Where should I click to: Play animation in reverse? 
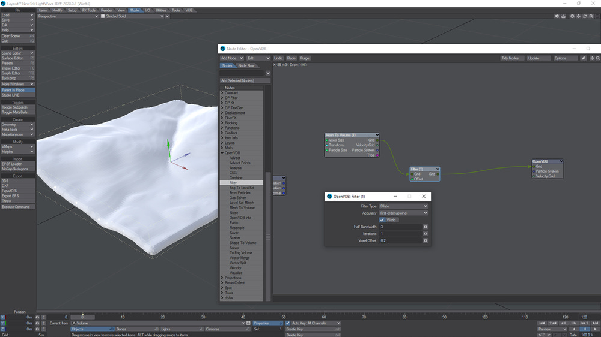pos(574,329)
